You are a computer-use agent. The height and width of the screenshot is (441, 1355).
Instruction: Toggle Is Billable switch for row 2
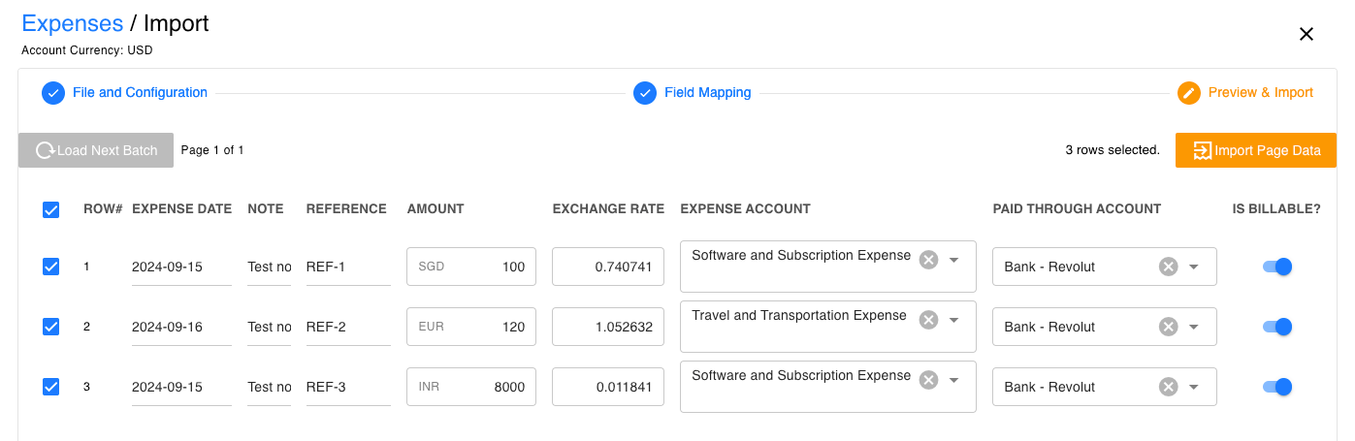(x=1277, y=327)
